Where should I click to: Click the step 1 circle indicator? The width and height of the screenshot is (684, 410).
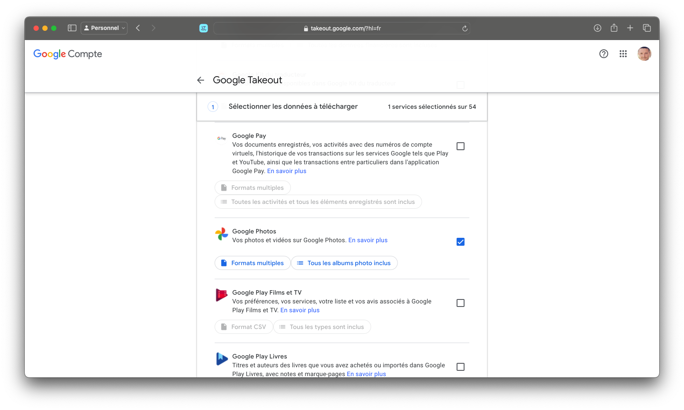213,107
